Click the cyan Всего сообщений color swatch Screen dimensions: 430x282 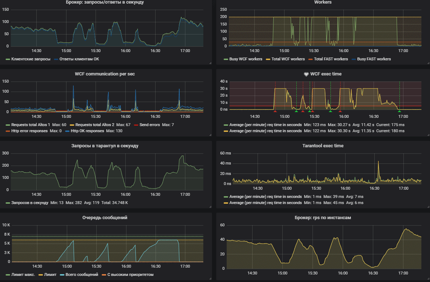[62, 274]
